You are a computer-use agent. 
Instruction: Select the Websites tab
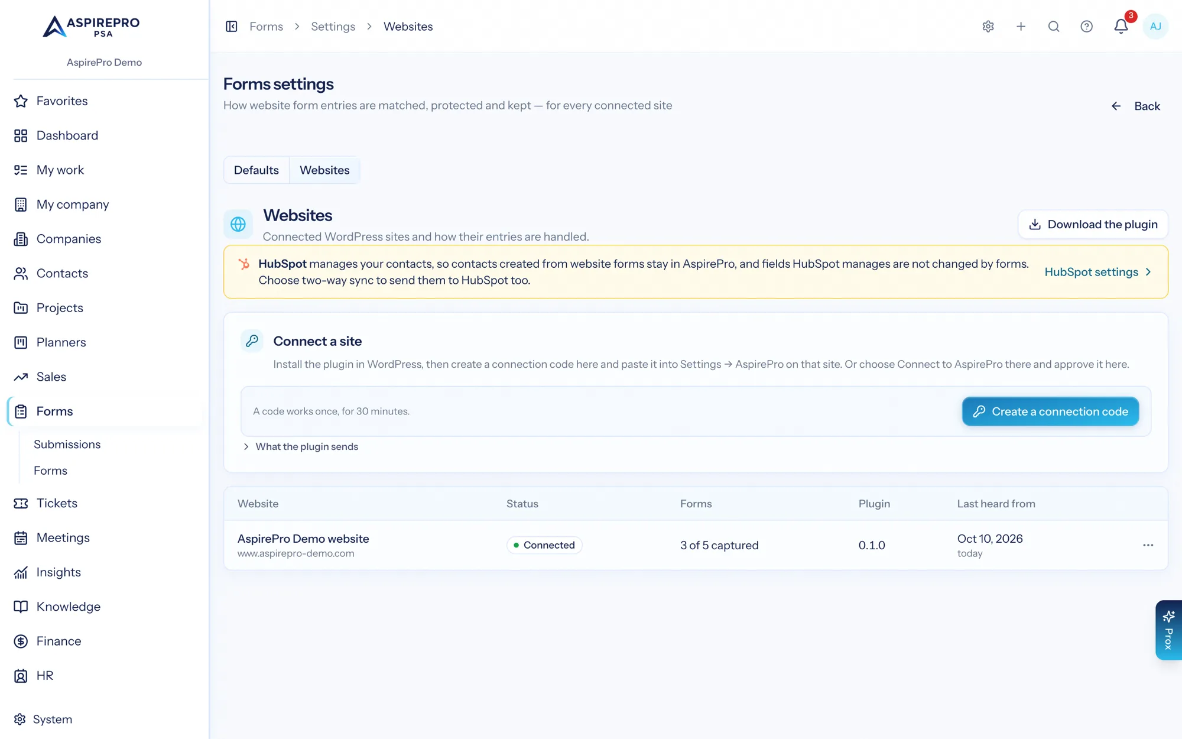tap(324, 170)
